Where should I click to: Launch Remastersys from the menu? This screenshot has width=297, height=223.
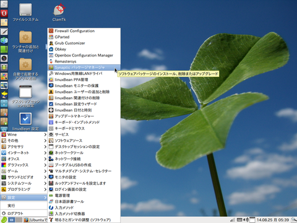click(x=84, y=61)
